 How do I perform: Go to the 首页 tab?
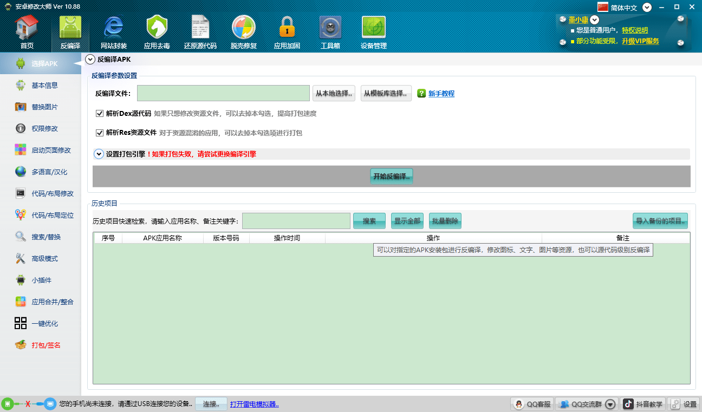pos(27,31)
